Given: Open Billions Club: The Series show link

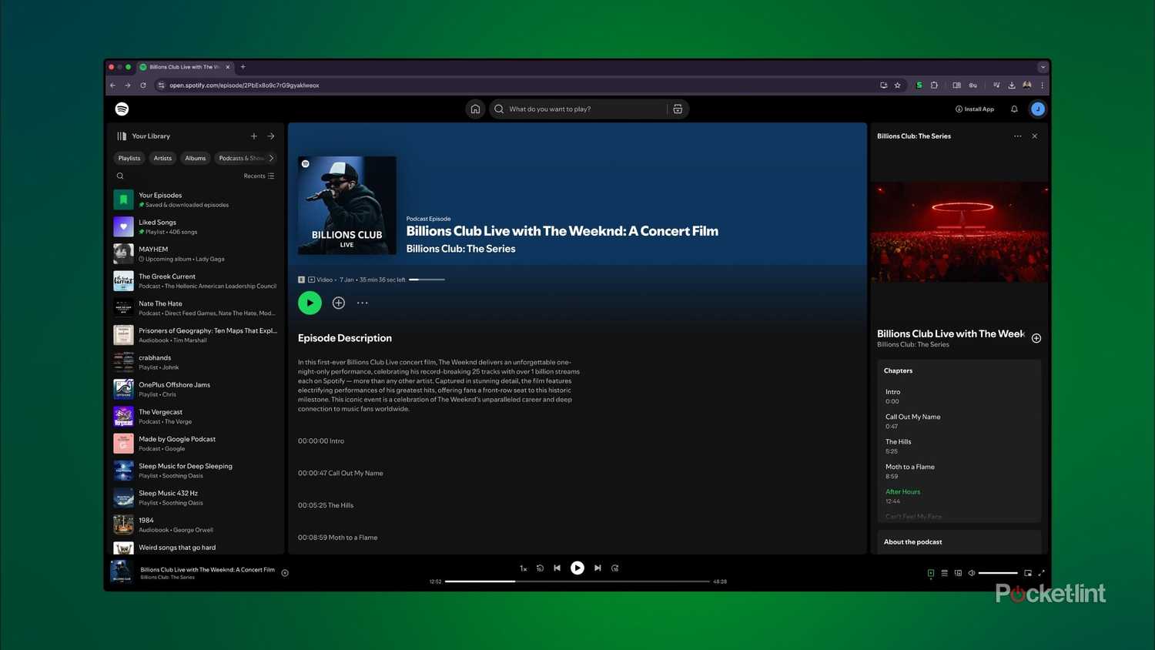Looking at the screenshot, I should (460, 249).
